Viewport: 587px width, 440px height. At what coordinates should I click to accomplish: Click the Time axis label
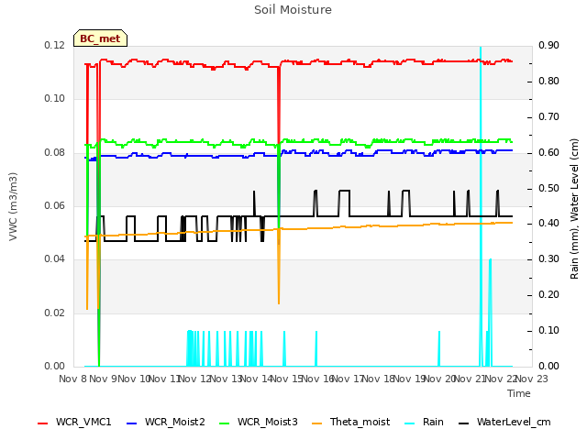pos(519,393)
